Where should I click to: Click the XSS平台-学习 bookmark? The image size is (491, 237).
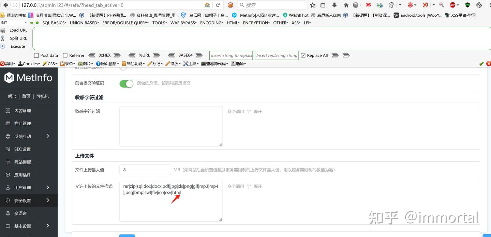[x=460, y=15]
